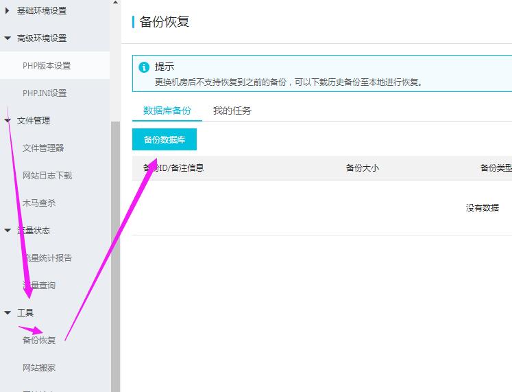This screenshot has height=392, width=512.
Task: Switch to the 我的任务 tab
Action: 232,111
